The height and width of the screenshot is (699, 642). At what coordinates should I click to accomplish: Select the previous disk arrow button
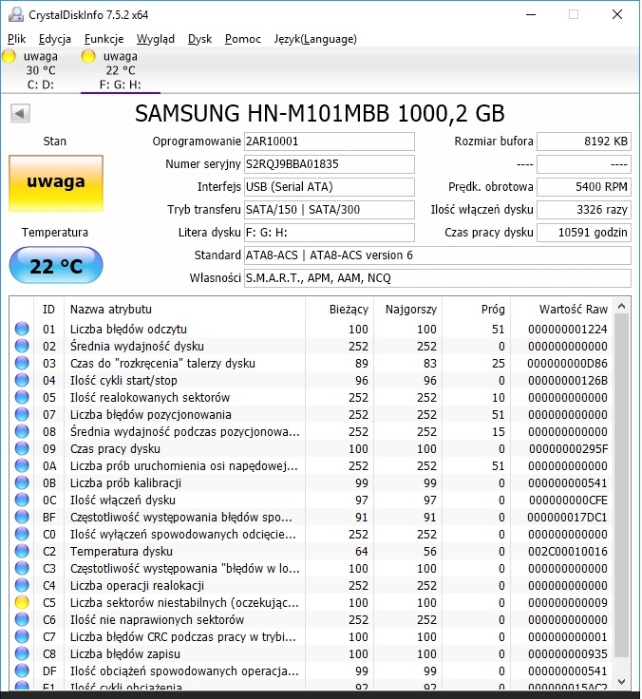(x=20, y=113)
